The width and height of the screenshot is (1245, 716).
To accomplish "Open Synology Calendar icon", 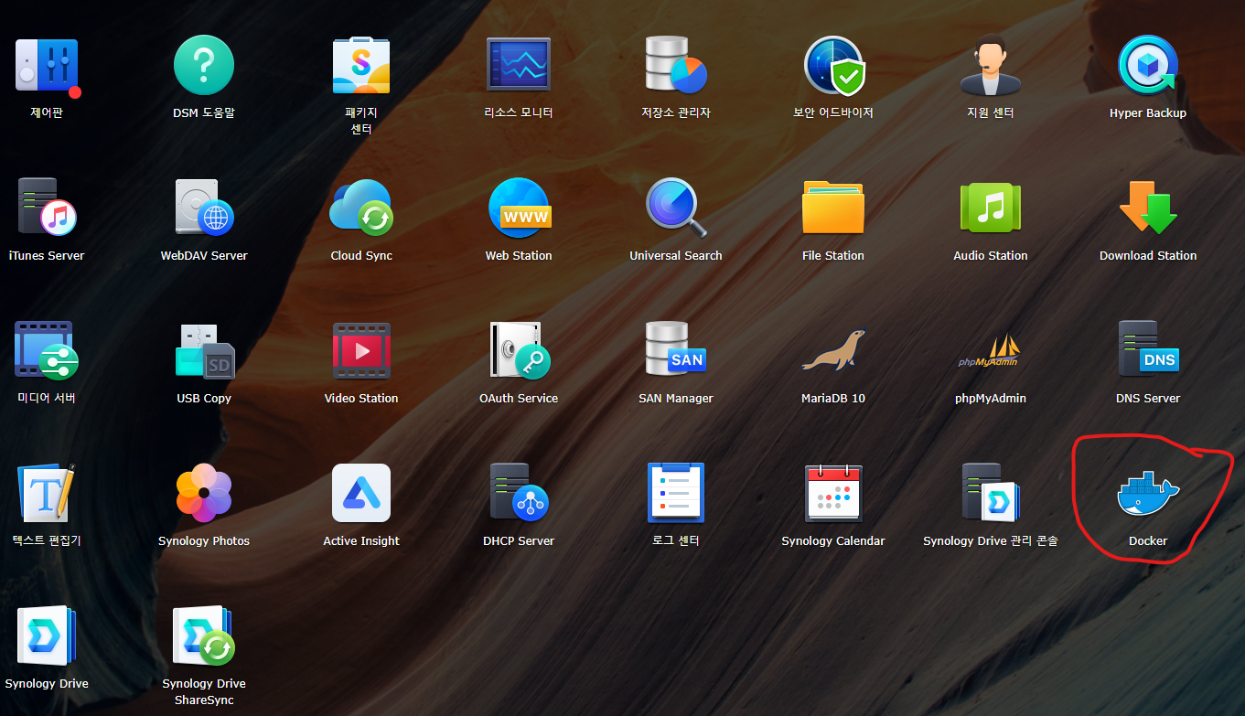I will tap(833, 493).
